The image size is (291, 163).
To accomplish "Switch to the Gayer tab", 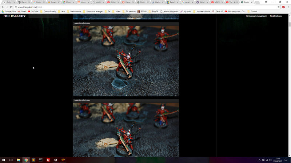I will (x=24, y=2).
